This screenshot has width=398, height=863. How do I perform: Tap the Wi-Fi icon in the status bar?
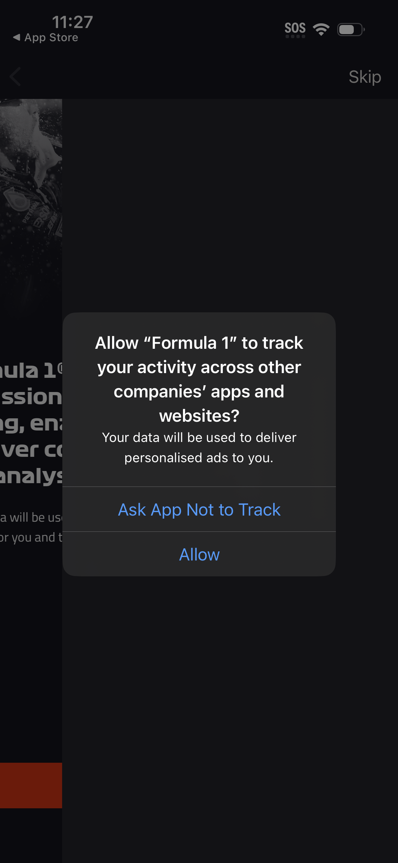coord(321,29)
